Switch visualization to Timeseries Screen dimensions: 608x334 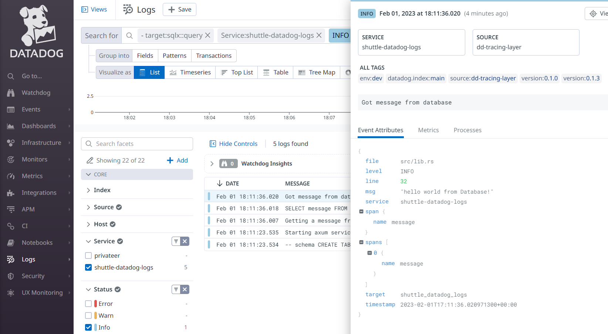point(190,72)
